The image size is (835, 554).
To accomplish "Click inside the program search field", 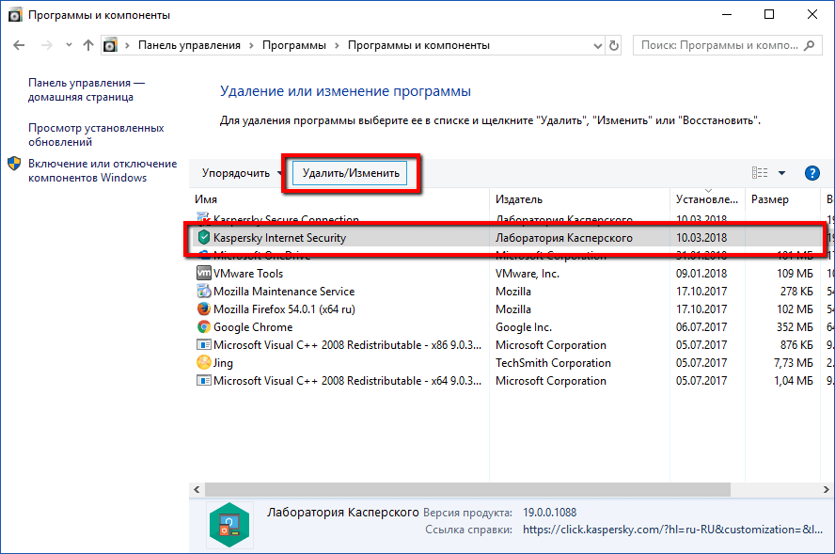I will click(724, 43).
